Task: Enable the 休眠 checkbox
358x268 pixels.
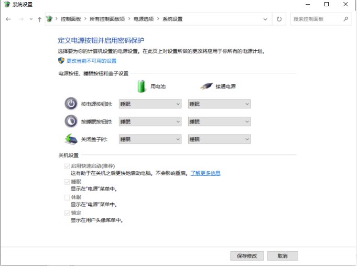Action: 67,197
